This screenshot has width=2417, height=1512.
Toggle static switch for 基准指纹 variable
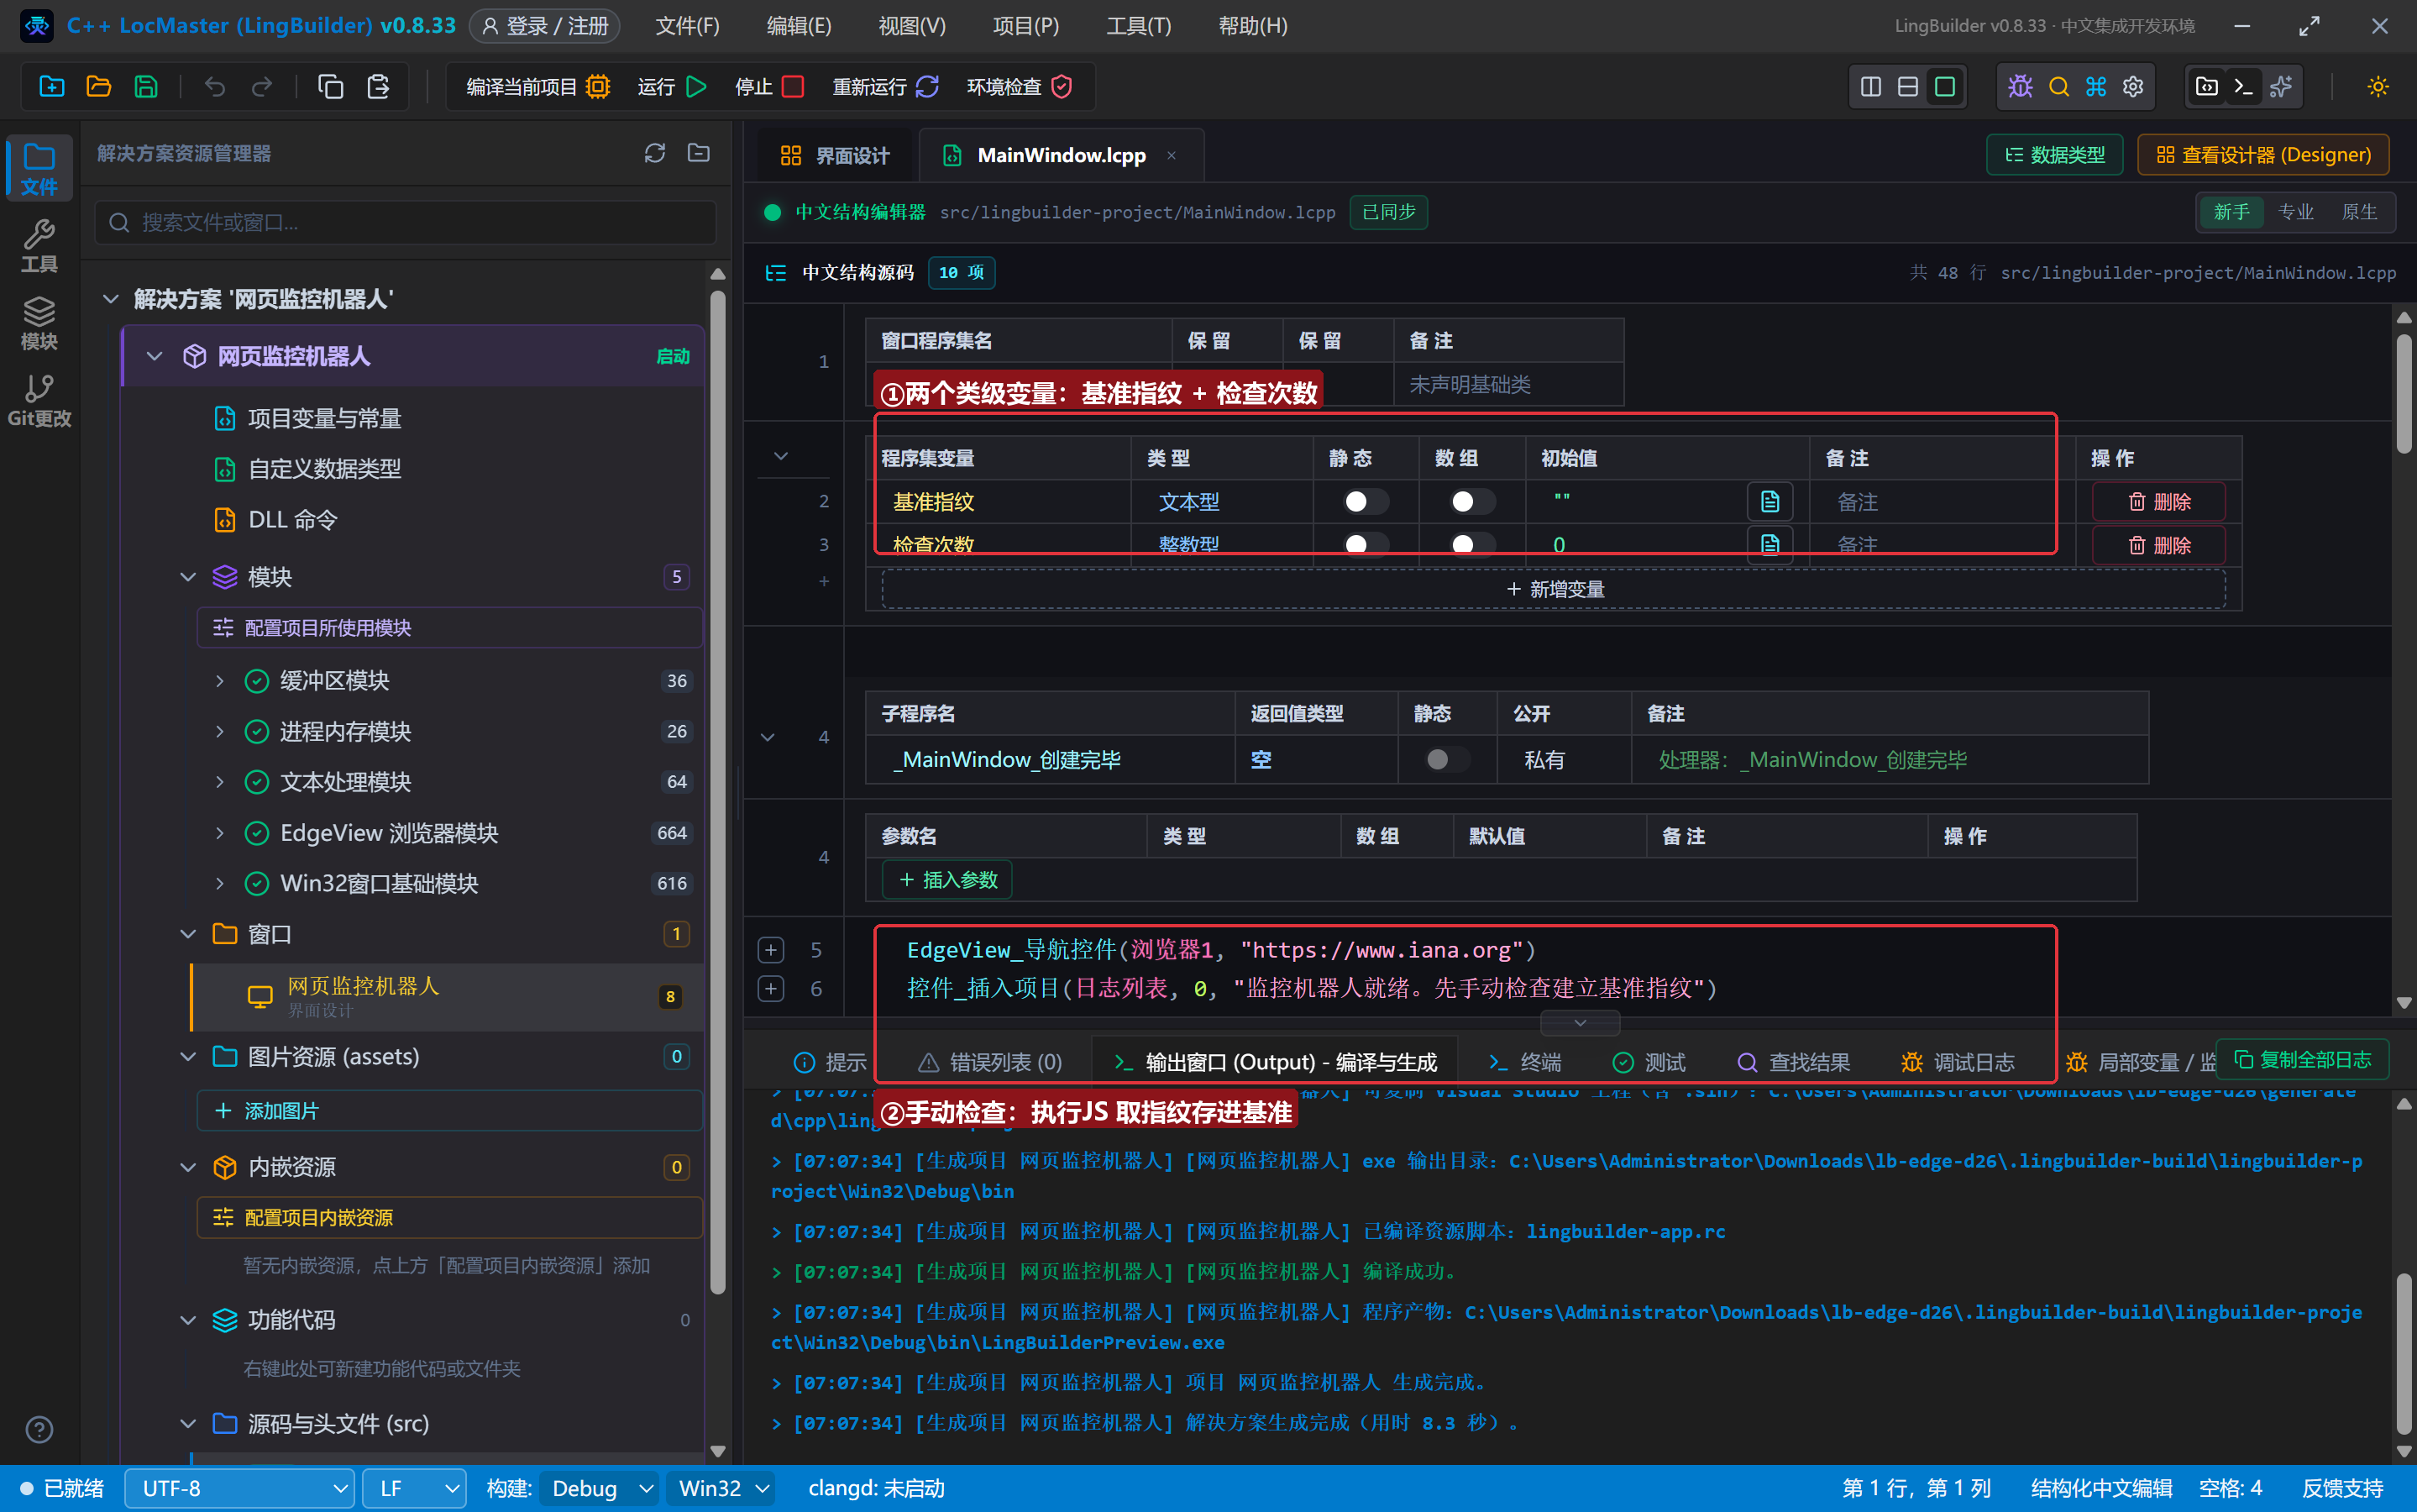1366,501
